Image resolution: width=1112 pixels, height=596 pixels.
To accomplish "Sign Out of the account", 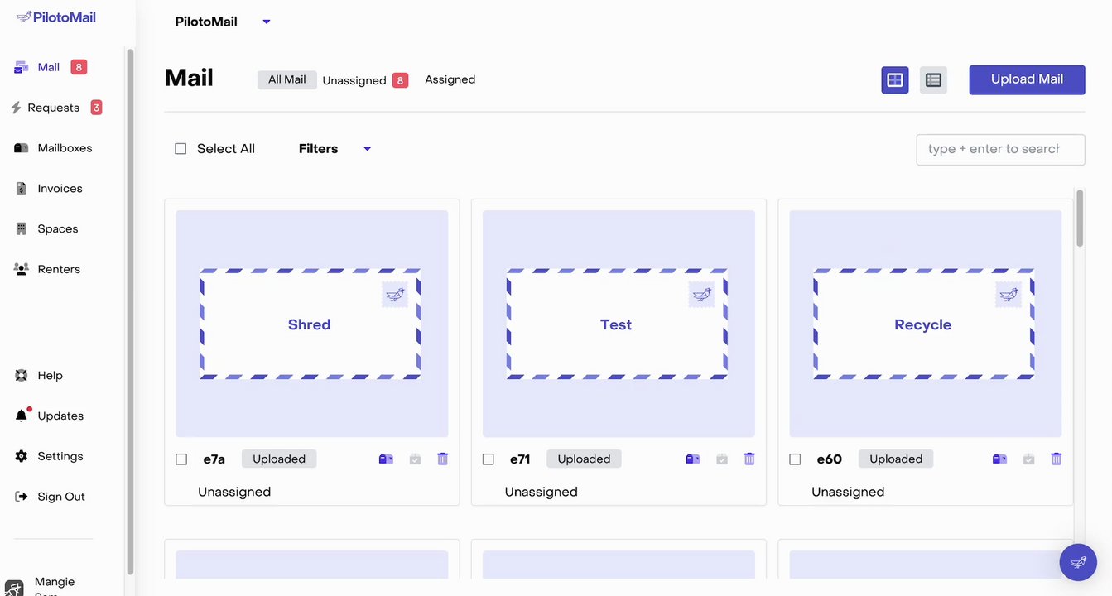I will coord(60,497).
